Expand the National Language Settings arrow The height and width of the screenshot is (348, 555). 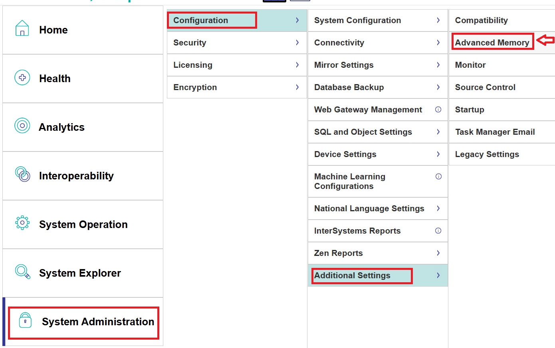pyautogui.click(x=438, y=208)
